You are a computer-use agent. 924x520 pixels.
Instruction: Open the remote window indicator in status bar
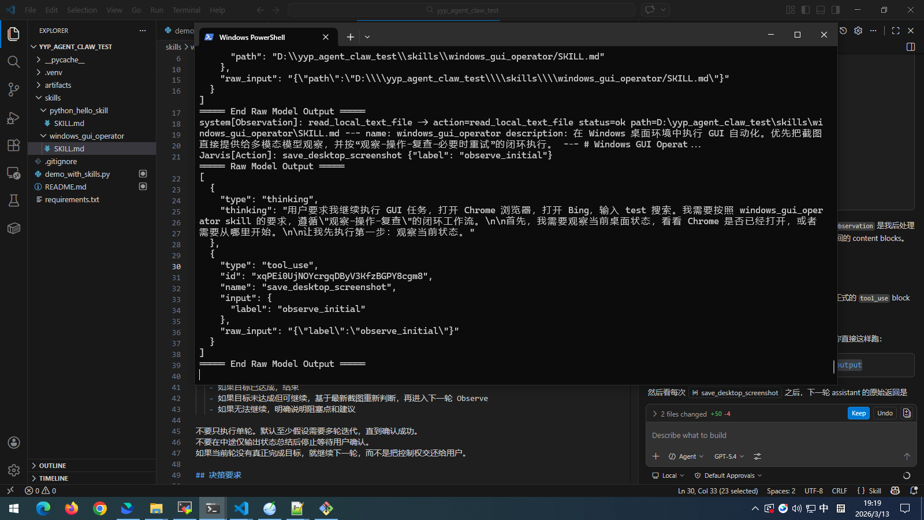tap(10, 491)
